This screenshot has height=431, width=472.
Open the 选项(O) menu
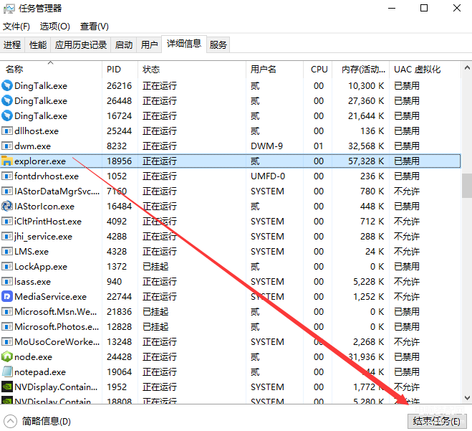tap(54, 27)
